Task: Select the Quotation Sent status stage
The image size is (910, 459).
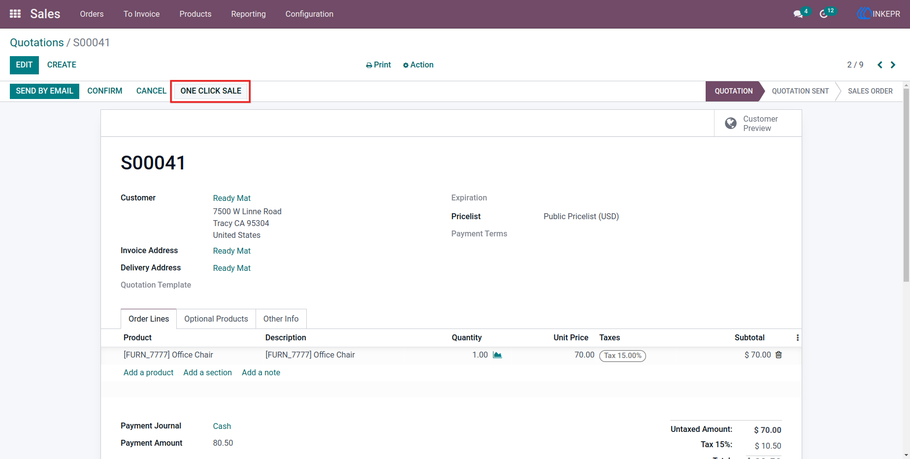Action: [800, 91]
